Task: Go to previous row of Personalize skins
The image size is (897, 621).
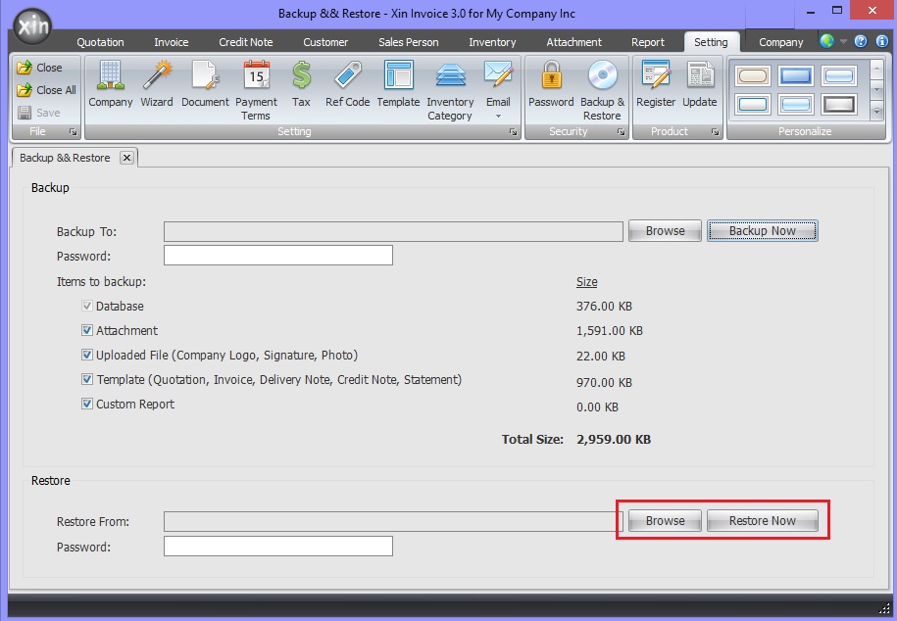Action: pyautogui.click(x=877, y=70)
